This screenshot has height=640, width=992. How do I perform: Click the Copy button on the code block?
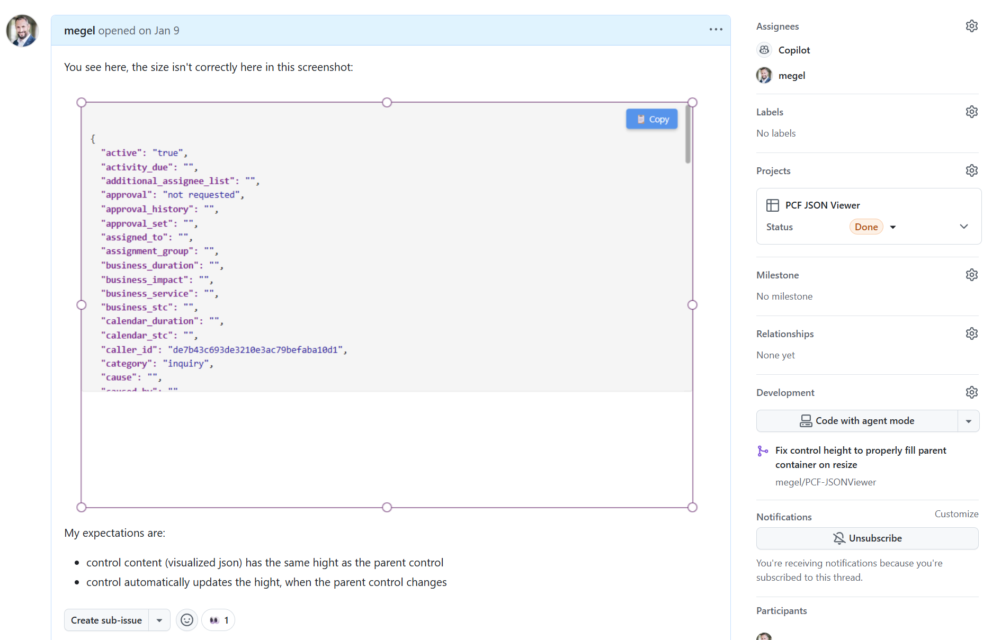tap(651, 119)
